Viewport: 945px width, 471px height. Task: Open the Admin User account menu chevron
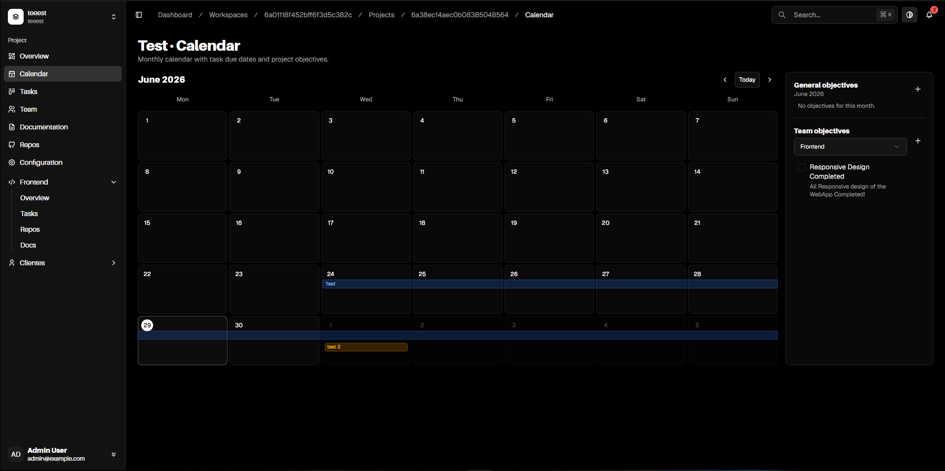pos(114,454)
